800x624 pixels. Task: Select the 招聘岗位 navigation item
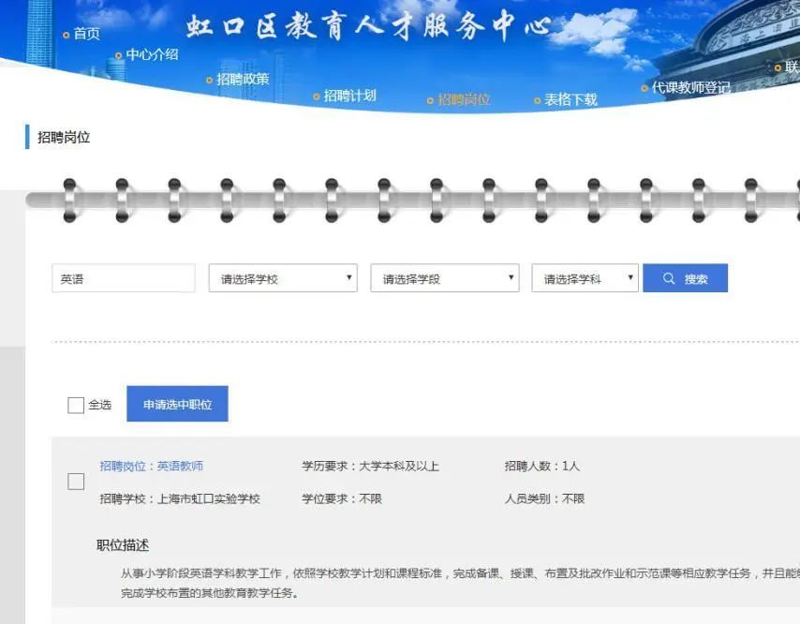(x=464, y=99)
